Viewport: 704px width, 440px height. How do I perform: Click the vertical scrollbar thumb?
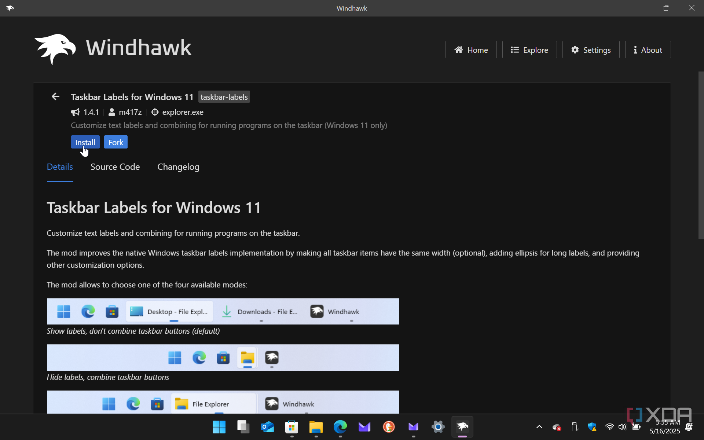click(x=701, y=155)
